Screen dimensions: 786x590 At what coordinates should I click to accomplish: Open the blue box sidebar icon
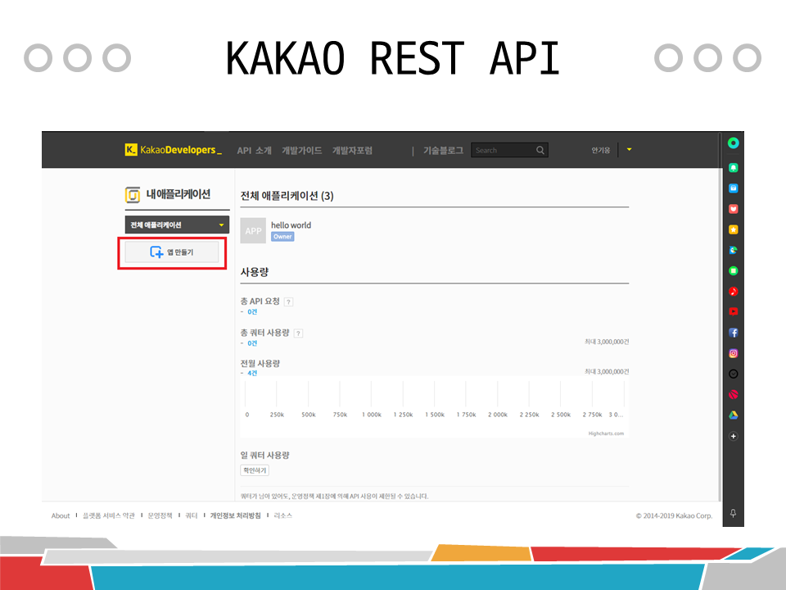coord(734,188)
